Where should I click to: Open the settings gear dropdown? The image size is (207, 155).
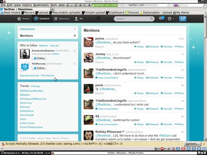pos(171,19)
